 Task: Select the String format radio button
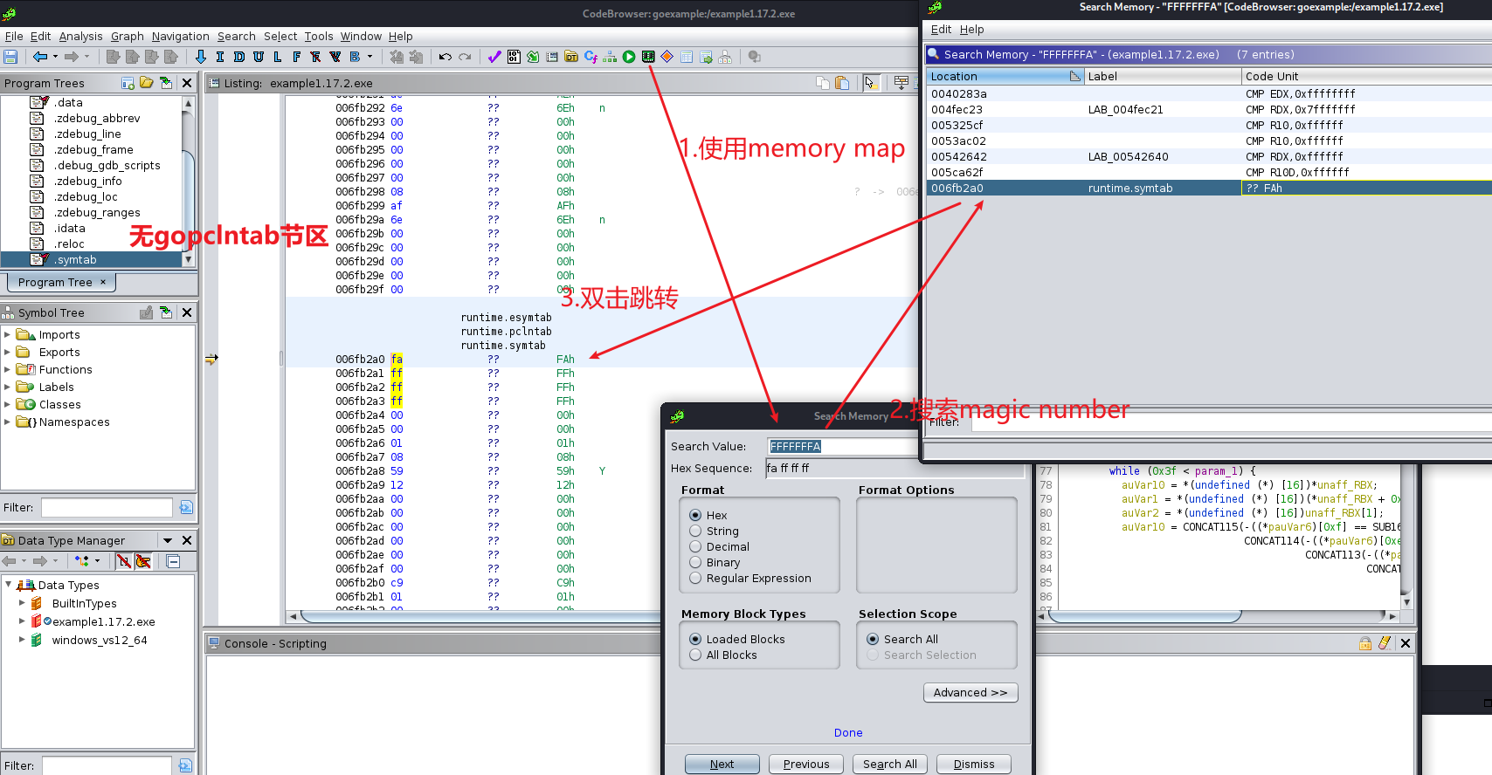tap(695, 531)
